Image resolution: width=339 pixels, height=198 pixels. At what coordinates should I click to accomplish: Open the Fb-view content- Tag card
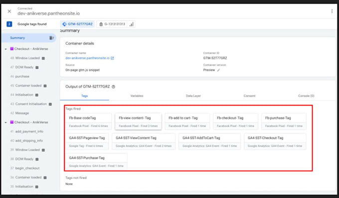coord(139,121)
